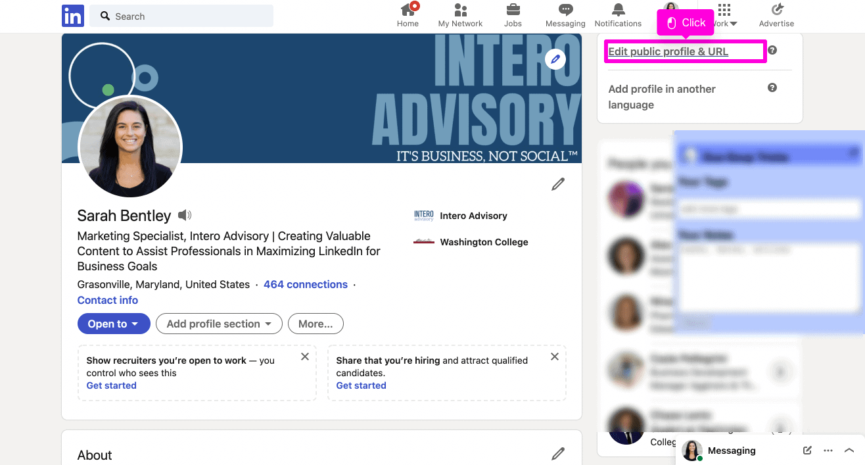Select Add profile in another language
Screen dimensions: 865x465
[662, 97]
